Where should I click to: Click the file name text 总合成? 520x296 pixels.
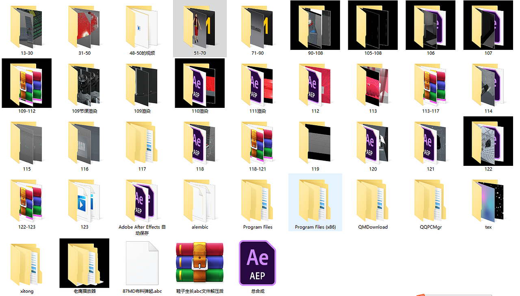[258, 291]
